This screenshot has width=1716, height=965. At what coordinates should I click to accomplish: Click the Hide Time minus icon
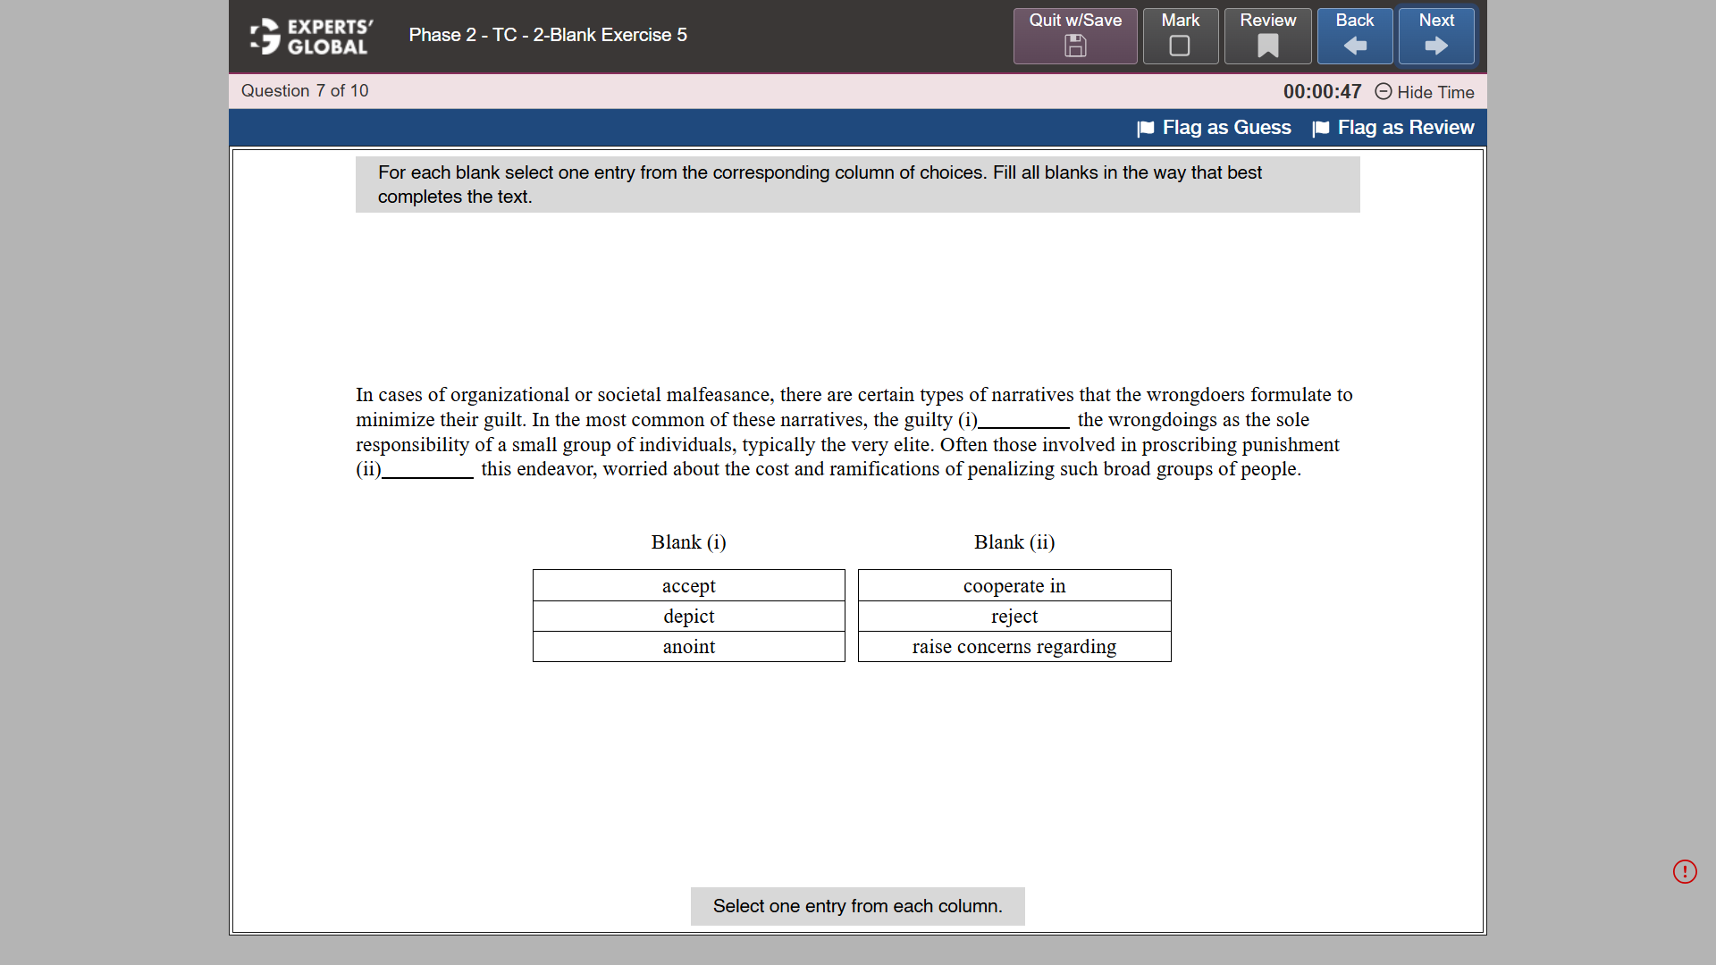1384,92
